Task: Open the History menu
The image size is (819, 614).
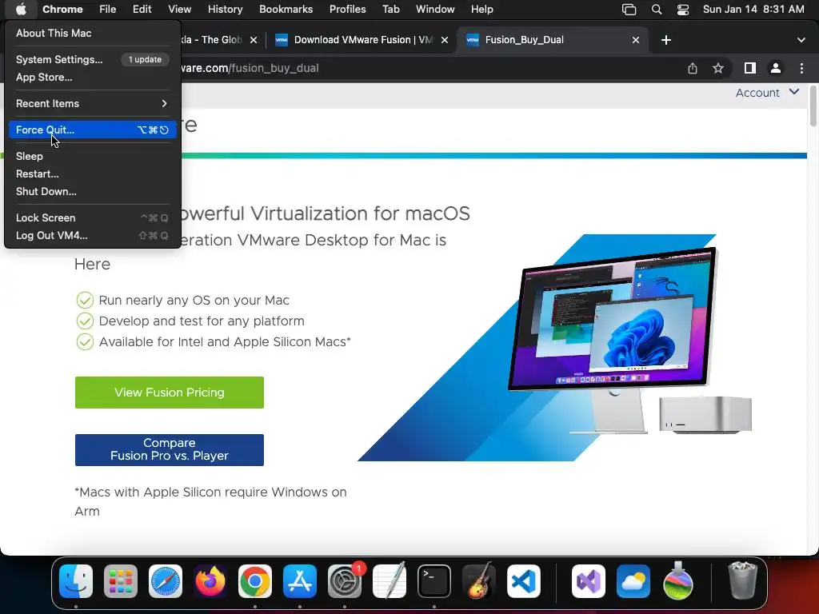Action: click(x=225, y=10)
